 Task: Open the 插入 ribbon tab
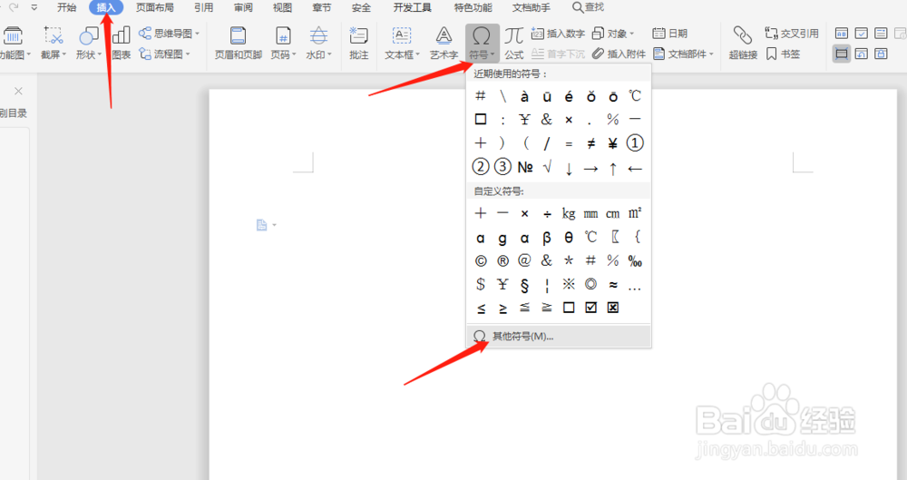tap(106, 7)
